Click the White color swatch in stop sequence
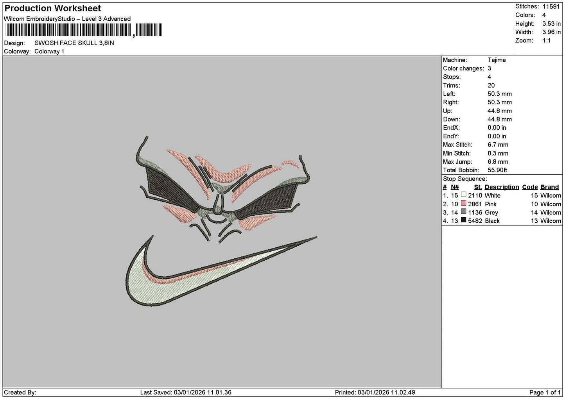Viewport: 565px width, 399px height. point(463,195)
